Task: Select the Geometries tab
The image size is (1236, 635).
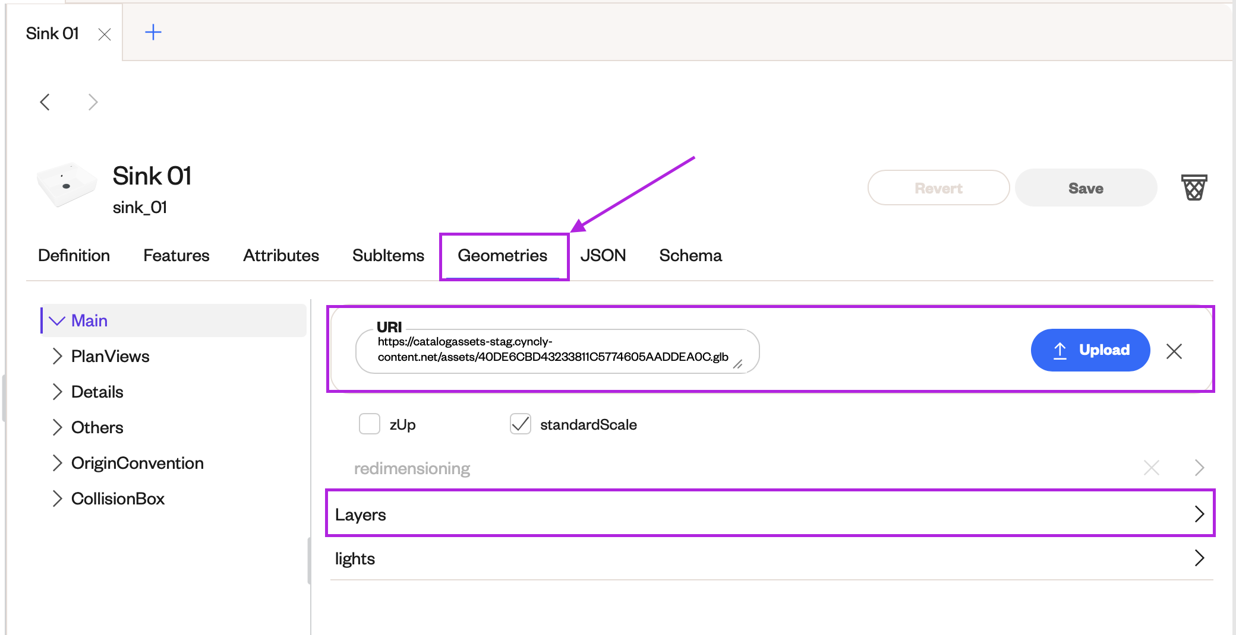Action: coord(503,255)
